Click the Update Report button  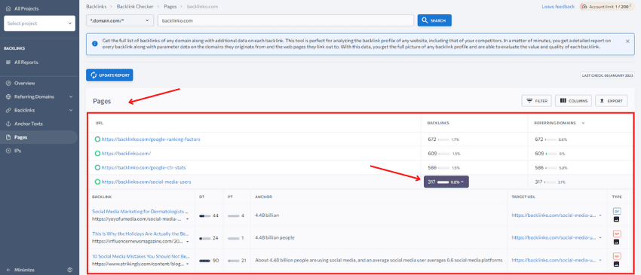pos(109,75)
